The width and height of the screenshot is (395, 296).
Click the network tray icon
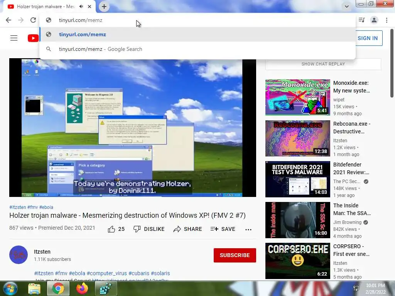[x=356, y=288]
